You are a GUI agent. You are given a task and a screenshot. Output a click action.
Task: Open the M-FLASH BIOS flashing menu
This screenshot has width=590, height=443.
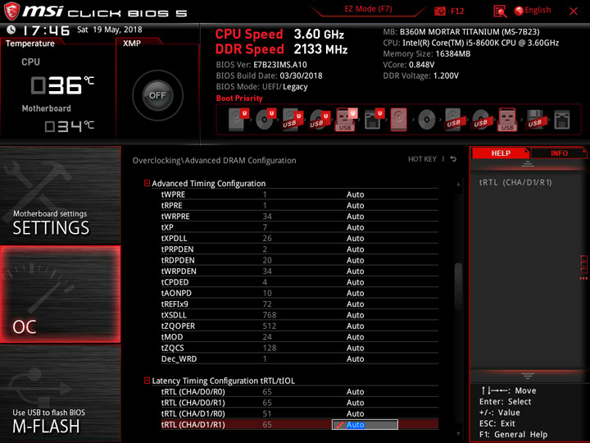tap(60, 393)
